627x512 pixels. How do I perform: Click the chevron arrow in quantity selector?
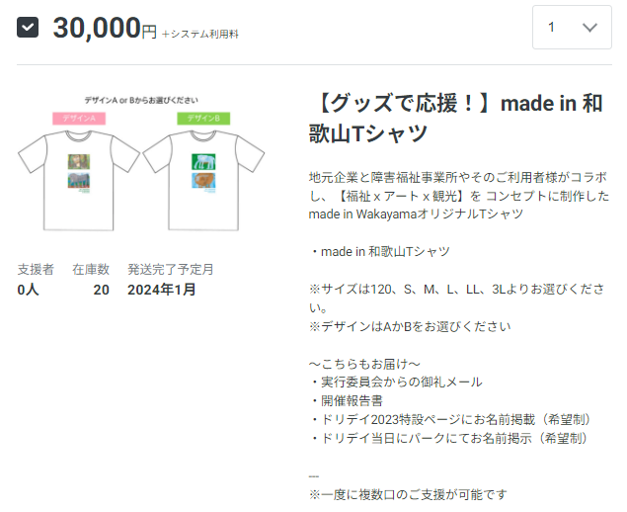pyautogui.click(x=590, y=28)
